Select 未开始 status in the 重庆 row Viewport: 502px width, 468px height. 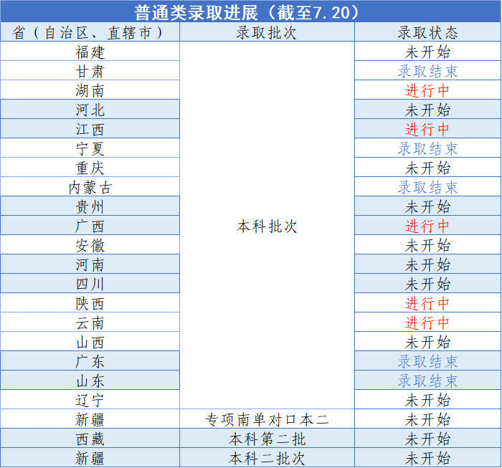(427, 167)
